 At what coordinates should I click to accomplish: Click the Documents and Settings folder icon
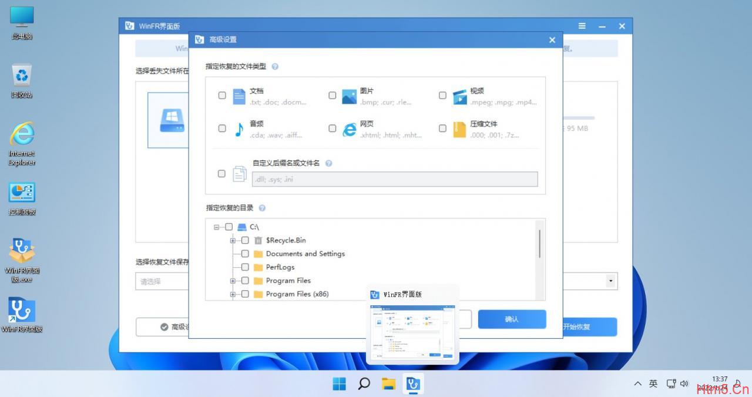point(258,254)
